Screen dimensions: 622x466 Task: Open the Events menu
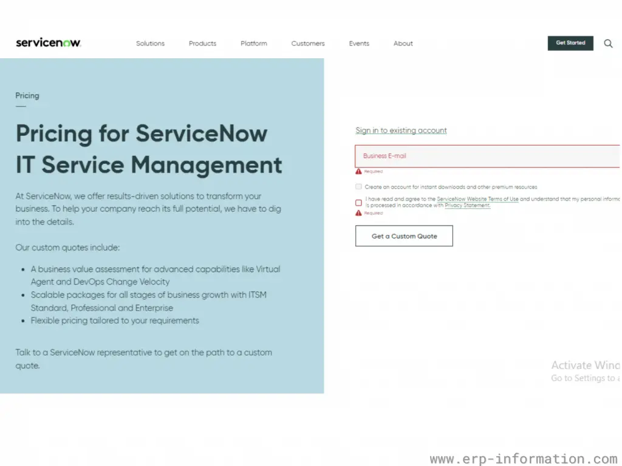pyautogui.click(x=359, y=44)
